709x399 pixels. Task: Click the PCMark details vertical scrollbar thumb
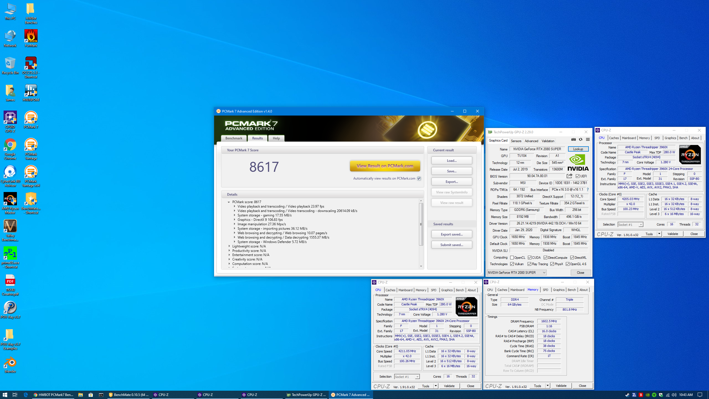tap(421, 224)
